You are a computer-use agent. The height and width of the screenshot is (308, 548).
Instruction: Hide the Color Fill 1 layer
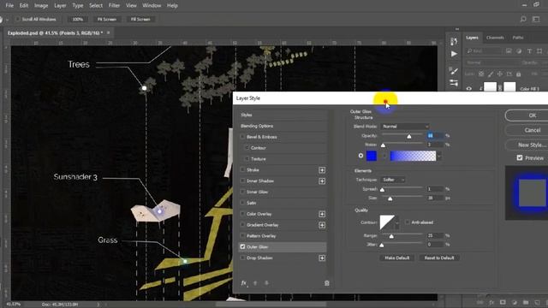tap(469, 89)
